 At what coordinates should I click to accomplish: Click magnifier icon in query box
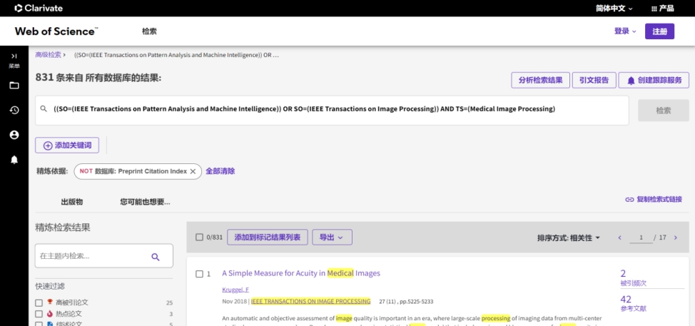(x=44, y=109)
